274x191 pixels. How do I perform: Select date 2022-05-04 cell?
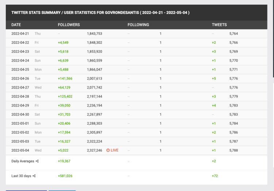(20, 151)
